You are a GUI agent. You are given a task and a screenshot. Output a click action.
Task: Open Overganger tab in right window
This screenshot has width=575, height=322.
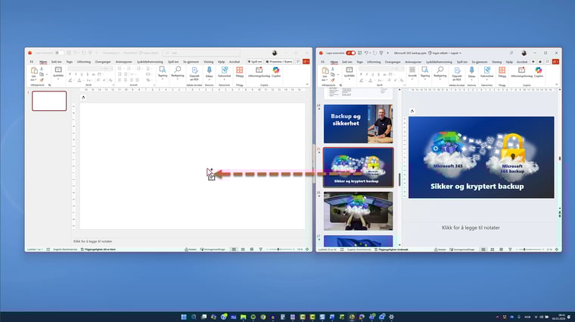coord(393,61)
